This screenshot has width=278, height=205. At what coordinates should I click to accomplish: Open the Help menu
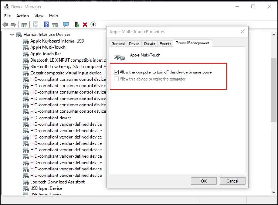pos(53,16)
